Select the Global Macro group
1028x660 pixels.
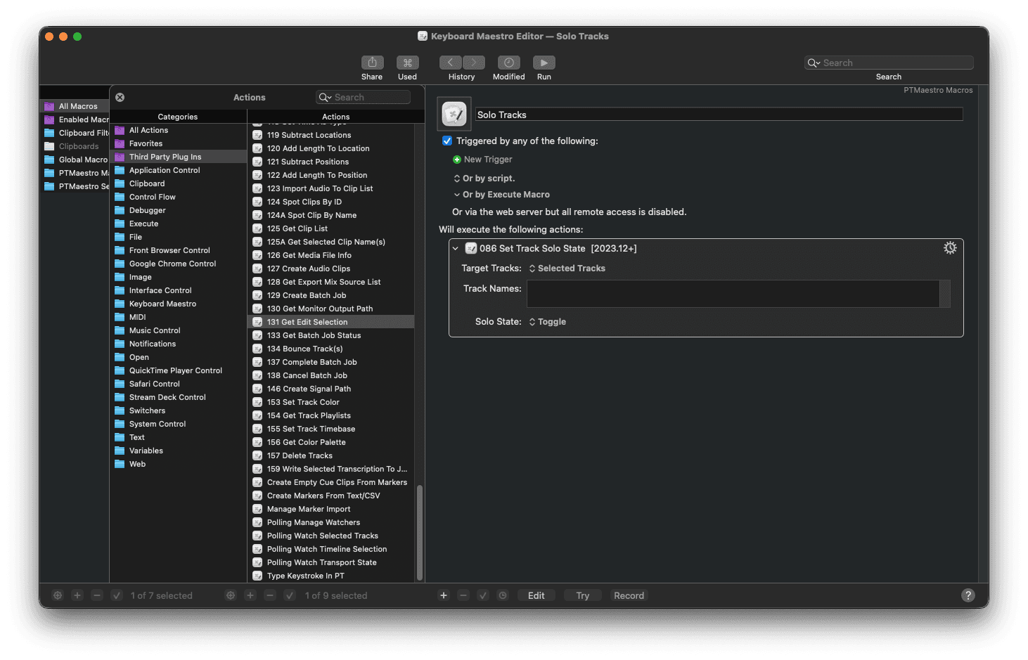(x=75, y=160)
